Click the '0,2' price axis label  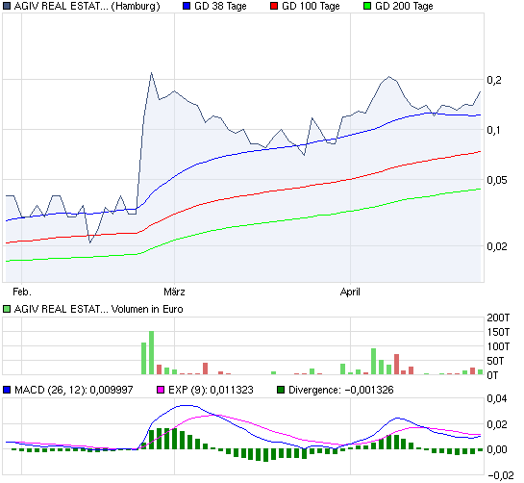pyautogui.click(x=494, y=80)
